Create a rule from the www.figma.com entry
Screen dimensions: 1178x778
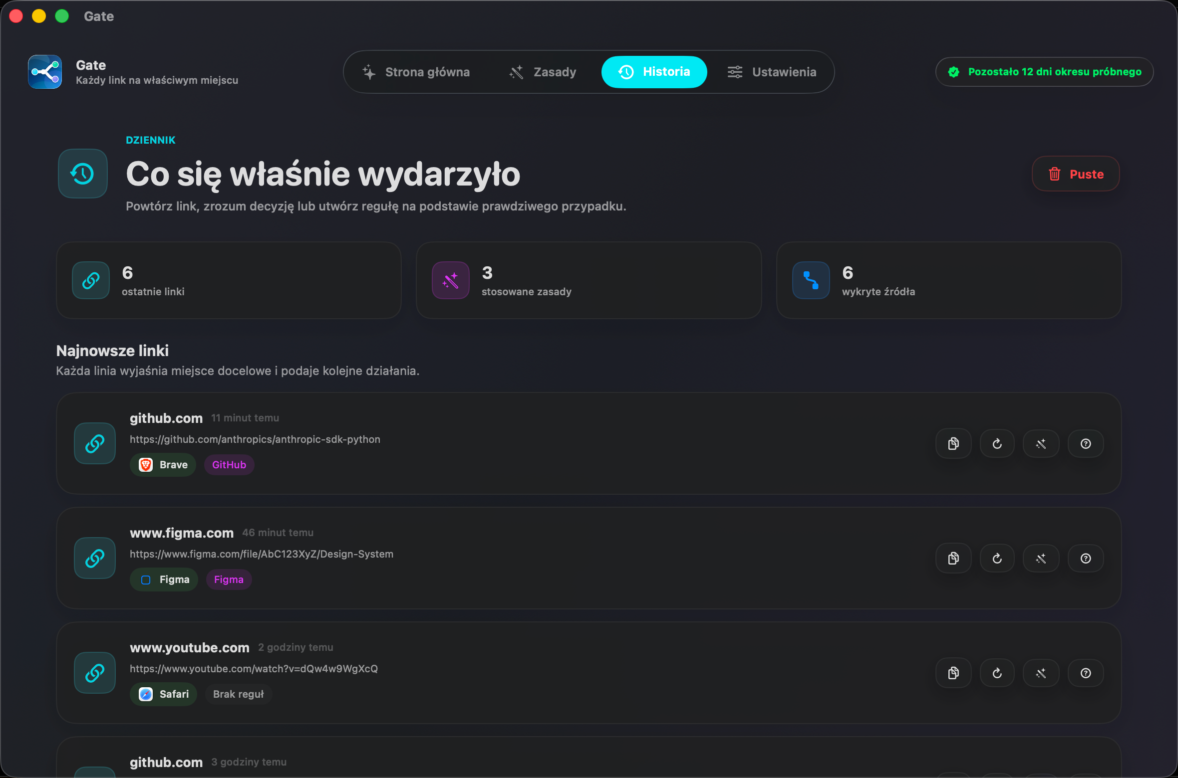coord(1041,558)
